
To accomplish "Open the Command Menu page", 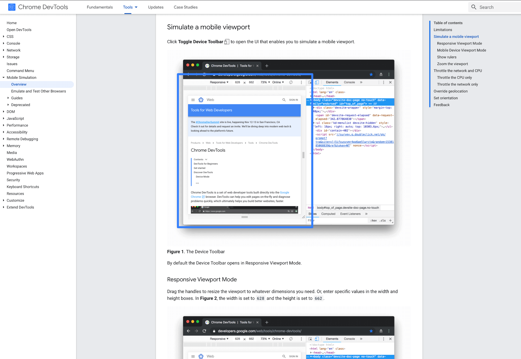I will (x=20, y=71).
